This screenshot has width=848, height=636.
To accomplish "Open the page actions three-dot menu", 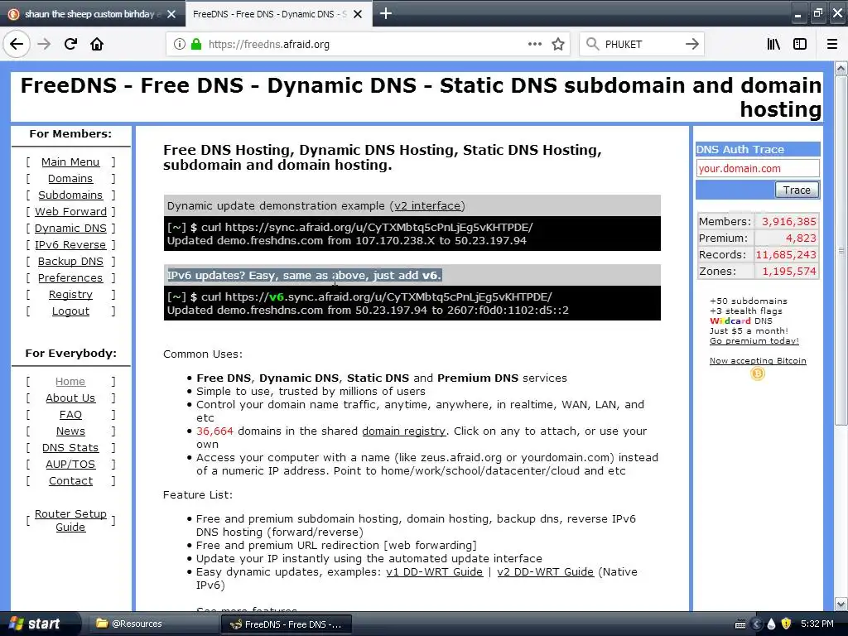I will point(534,44).
